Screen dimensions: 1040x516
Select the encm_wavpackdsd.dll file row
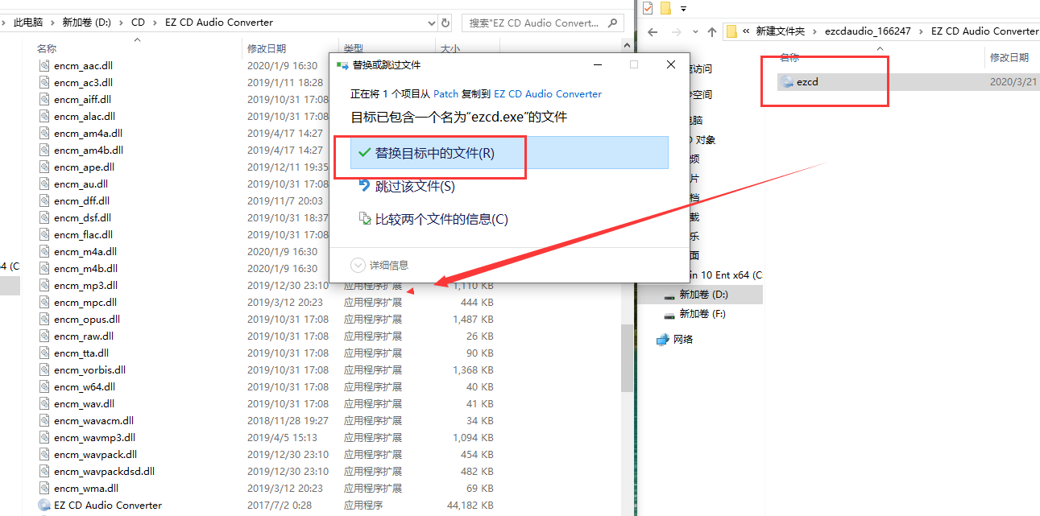[x=266, y=471]
